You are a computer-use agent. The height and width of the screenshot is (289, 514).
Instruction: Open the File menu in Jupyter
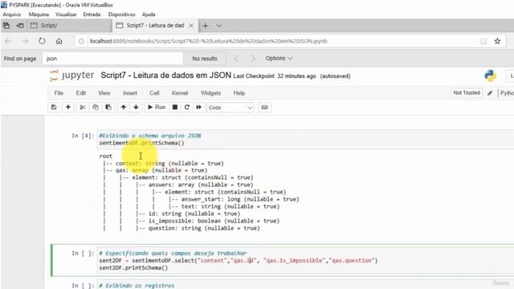pyautogui.click(x=59, y=93)
